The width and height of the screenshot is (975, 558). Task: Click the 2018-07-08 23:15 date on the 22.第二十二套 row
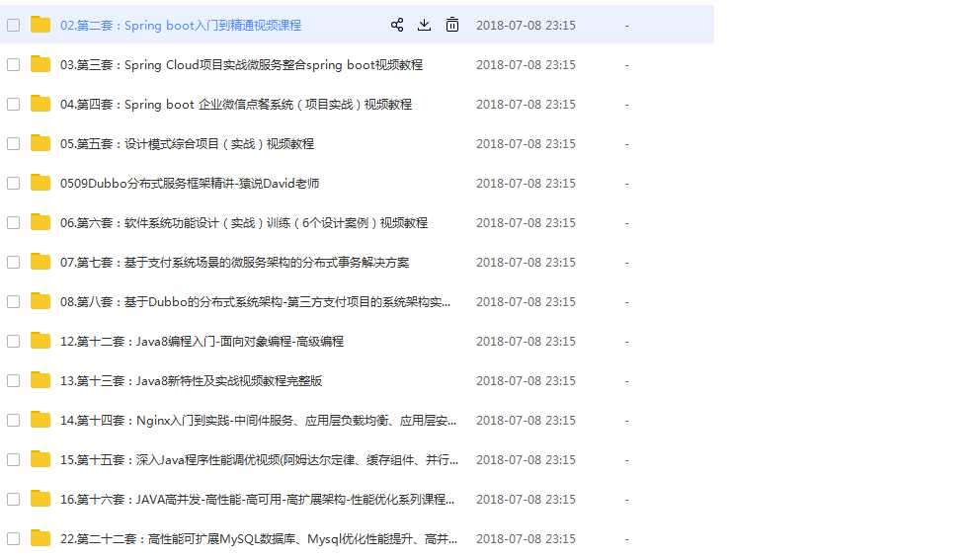[527, 538]
